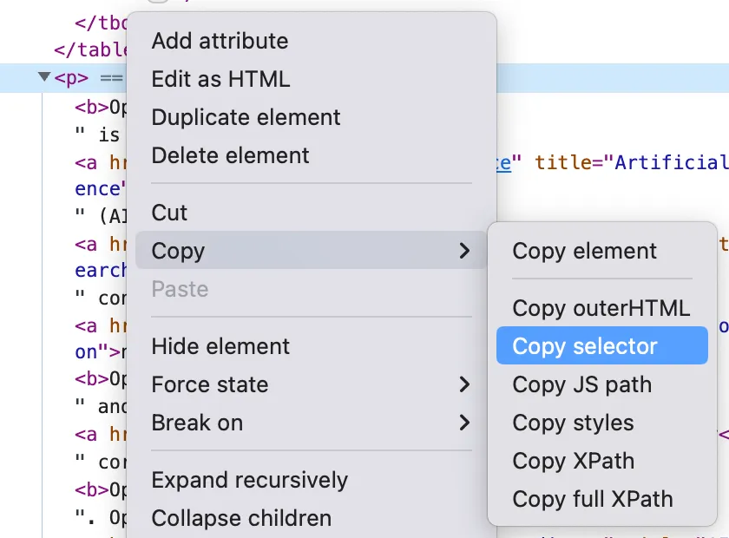Click Hide element option
Image resolution: width=729 pixels, height=538 pixels.
point(220,346)
